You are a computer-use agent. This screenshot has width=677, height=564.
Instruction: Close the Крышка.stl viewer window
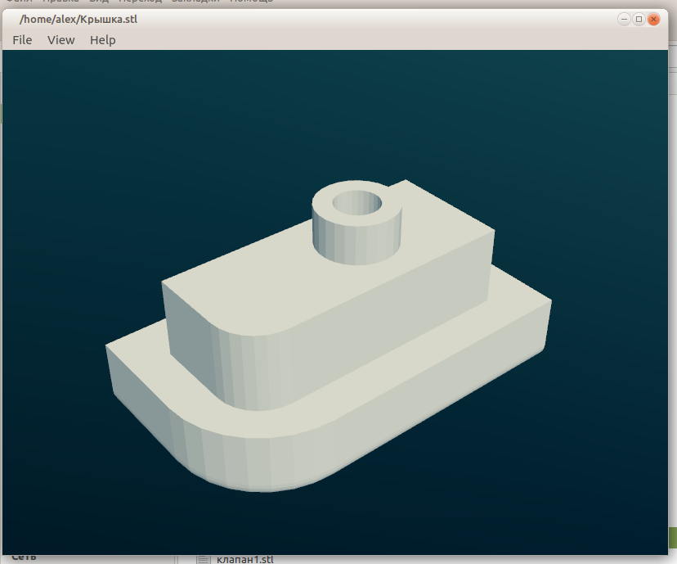653,20
